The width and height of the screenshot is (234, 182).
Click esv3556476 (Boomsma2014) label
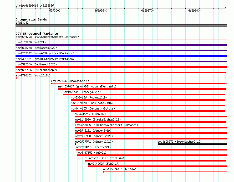point(70,81)
